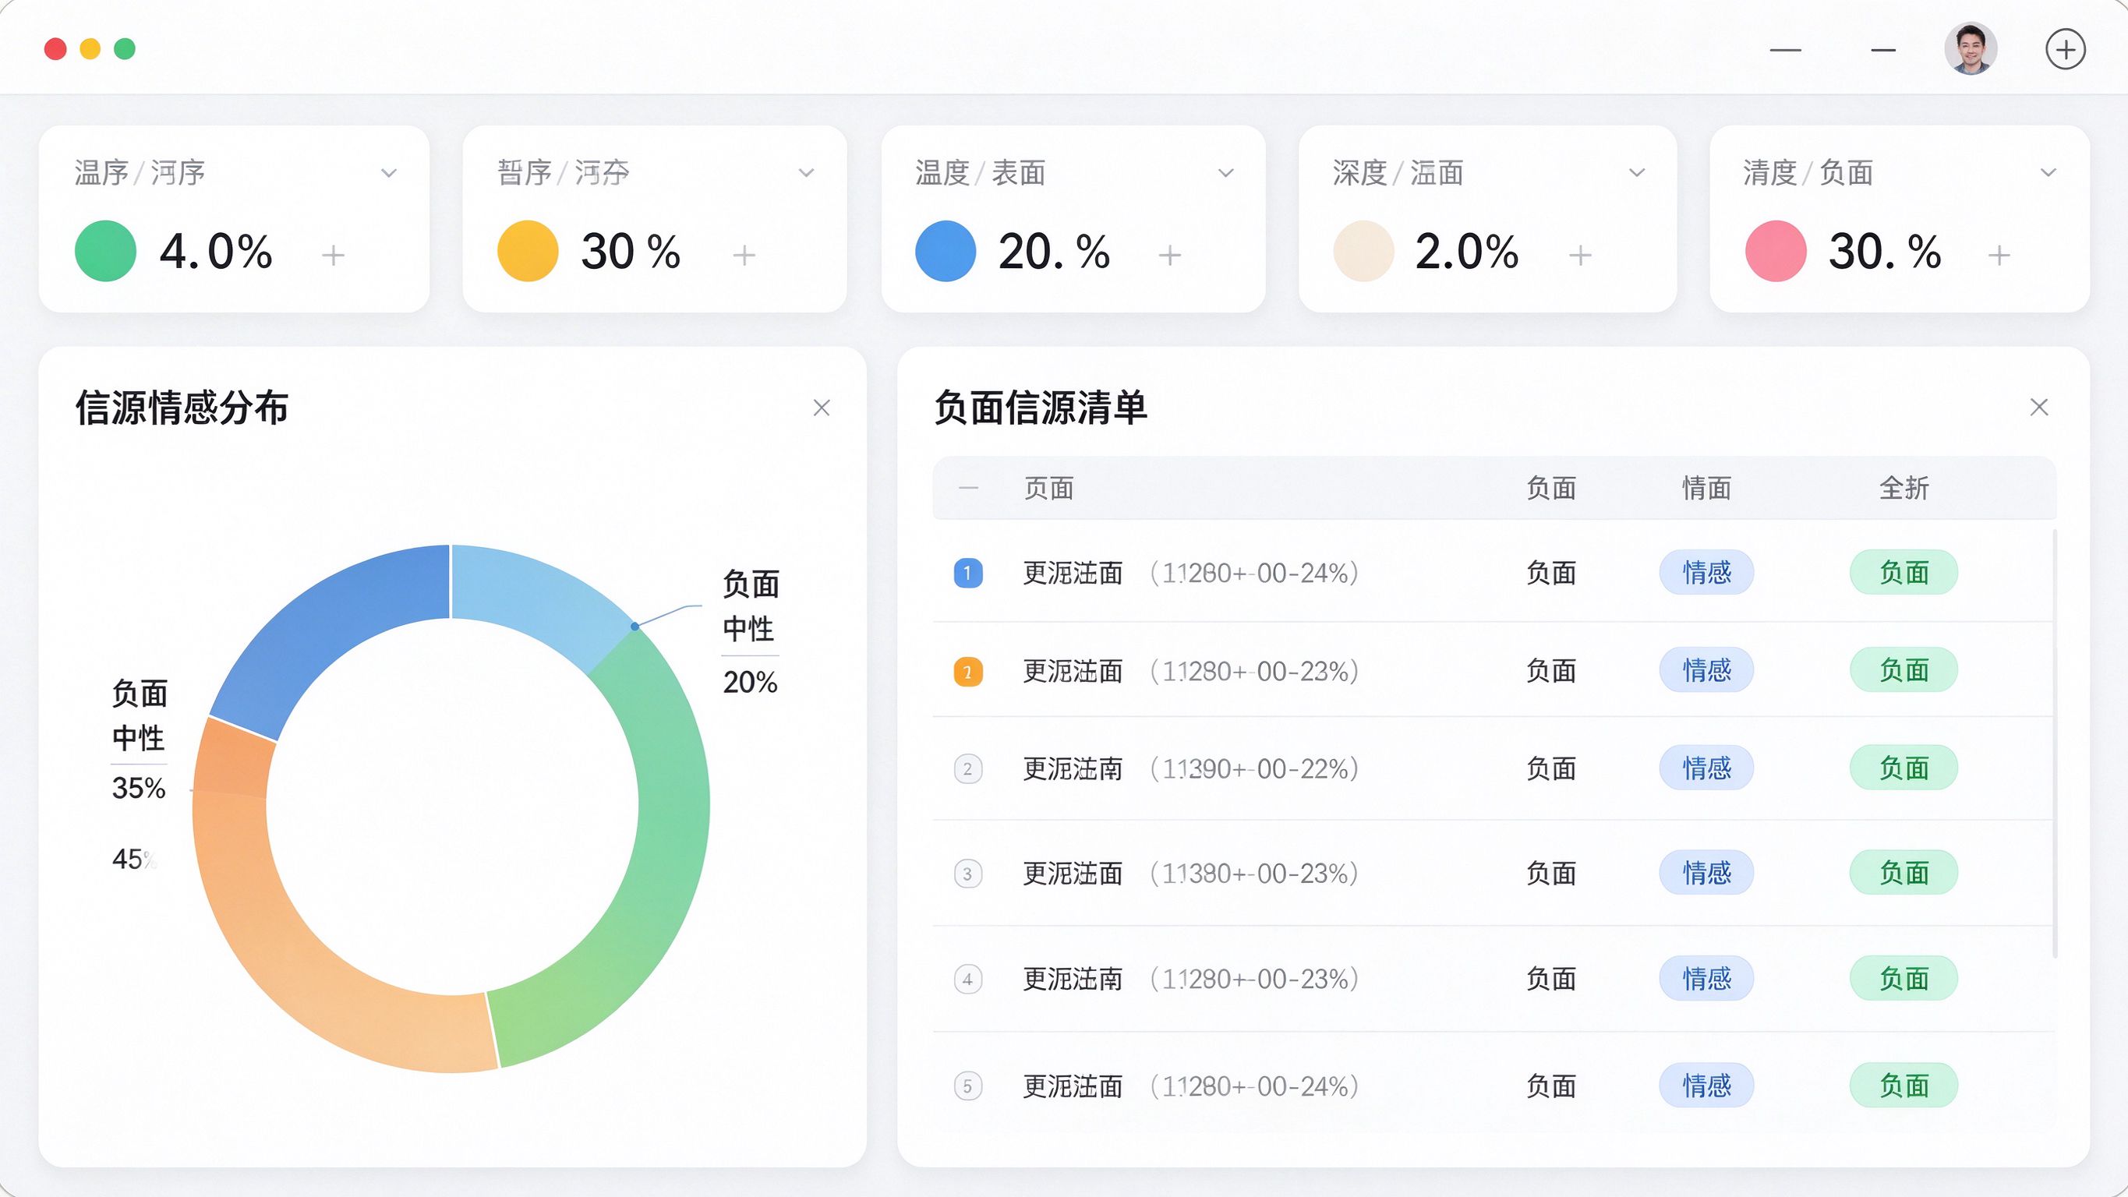Click the green 负面 tag in rank 5 row
The width and height of the screenshot is (2128, 1197).
click(x=1904, y=1085)
